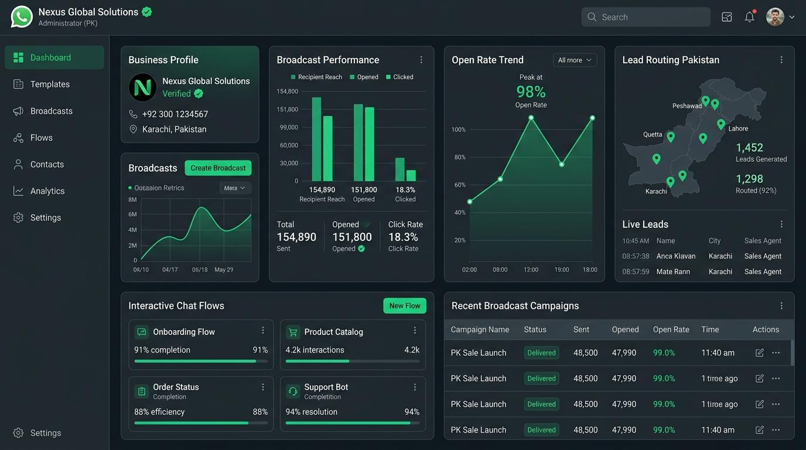806x450 pixels.
Task: Open Support Bot card menu
Action: click(x=415, y=387)
